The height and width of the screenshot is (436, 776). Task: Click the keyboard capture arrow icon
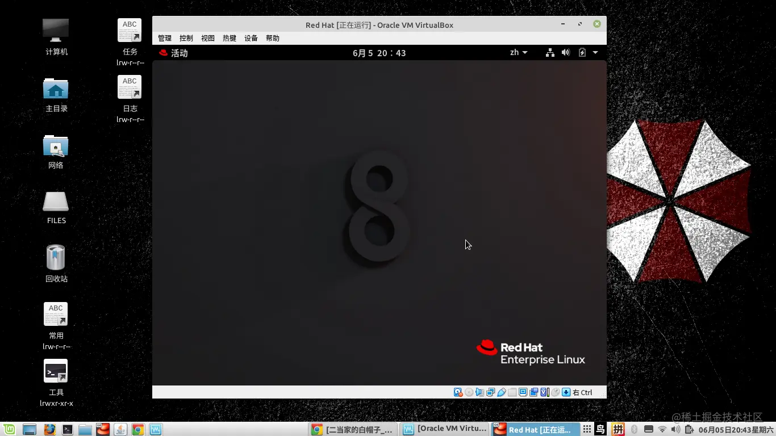(566, 392)
